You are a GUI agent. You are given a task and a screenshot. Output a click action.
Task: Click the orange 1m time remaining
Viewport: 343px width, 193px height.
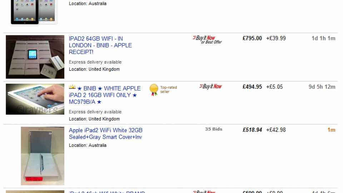pyautogui.click(x=331, y=130)
